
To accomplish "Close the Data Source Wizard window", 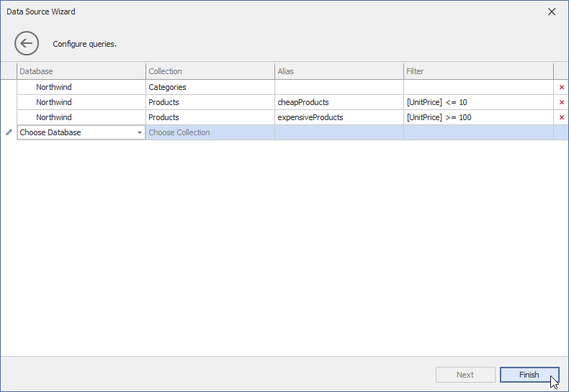I will [x=552, y=12].
